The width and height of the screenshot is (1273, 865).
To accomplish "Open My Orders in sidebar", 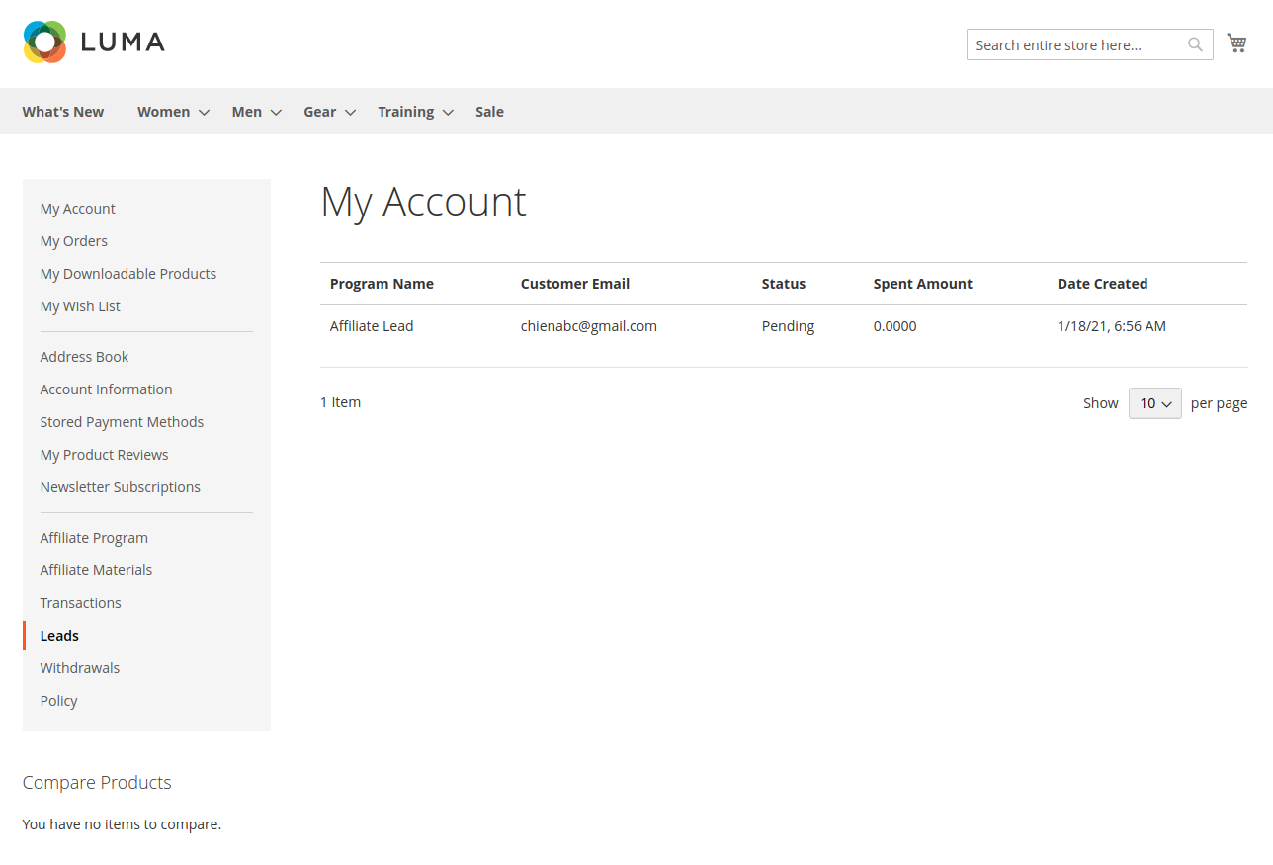I will click(74, 241).
